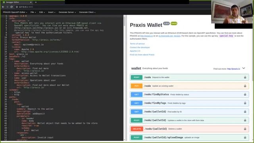The width and height of the screenshot is (254, 143).
Task: Expand the POST /node Deposit operation
Action: 189,77
